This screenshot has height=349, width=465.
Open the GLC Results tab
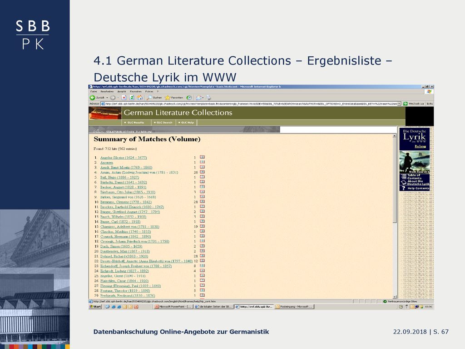click(x=136, y=122)
